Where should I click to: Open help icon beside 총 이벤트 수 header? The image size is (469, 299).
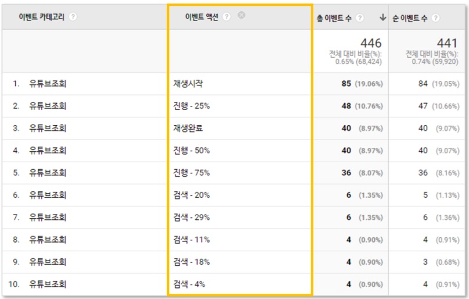360,18
